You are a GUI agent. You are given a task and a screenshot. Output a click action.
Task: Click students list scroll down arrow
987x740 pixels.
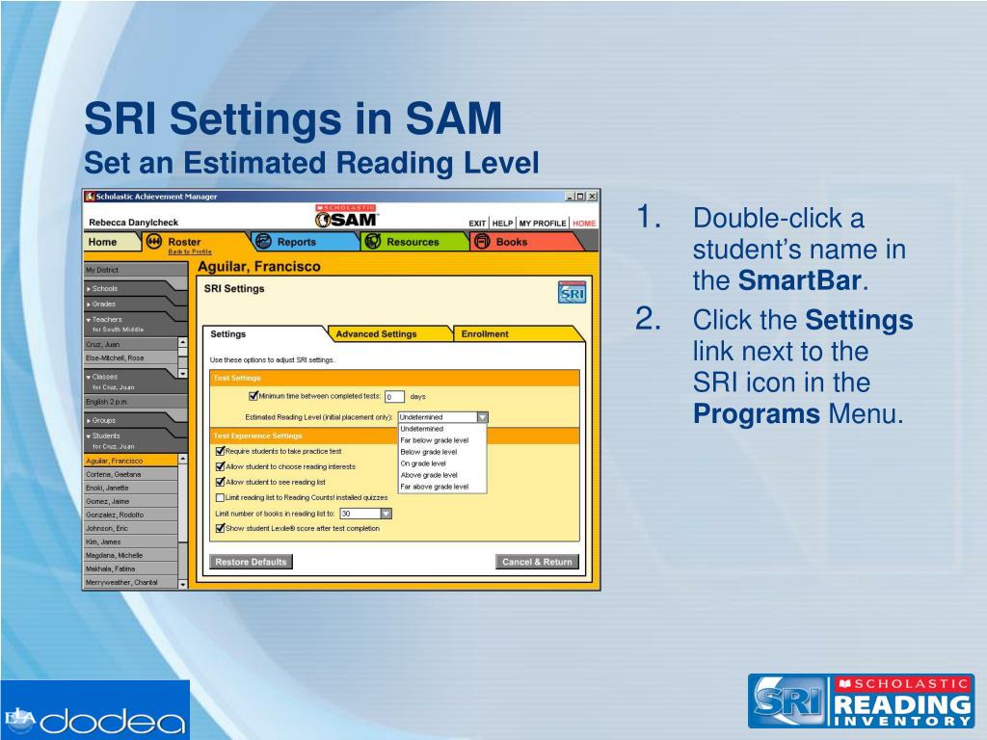182,585
